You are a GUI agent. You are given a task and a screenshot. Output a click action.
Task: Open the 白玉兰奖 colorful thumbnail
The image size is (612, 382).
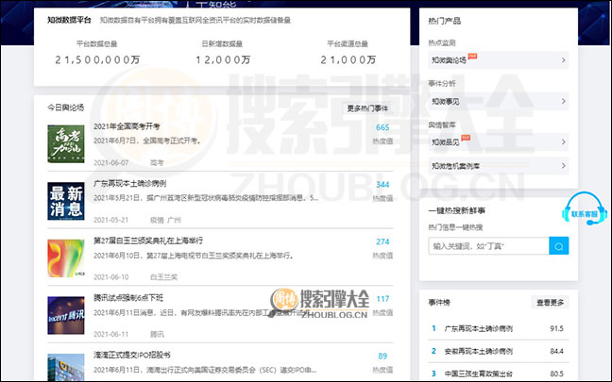click(x=66, y=258)
